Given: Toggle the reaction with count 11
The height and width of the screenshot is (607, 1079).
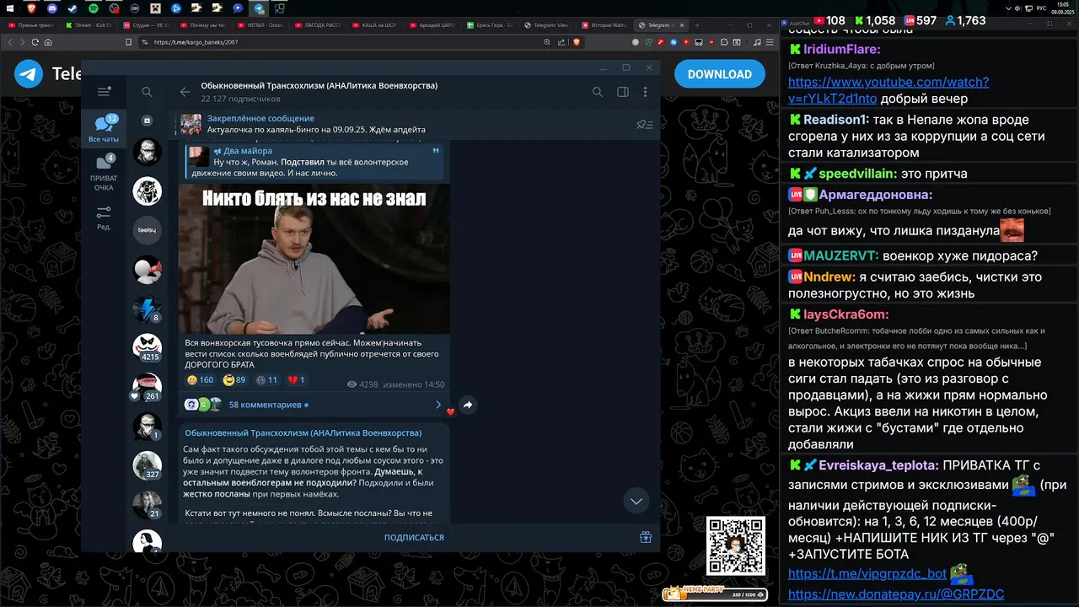Looking at the screenshot, I should point(266,380).
